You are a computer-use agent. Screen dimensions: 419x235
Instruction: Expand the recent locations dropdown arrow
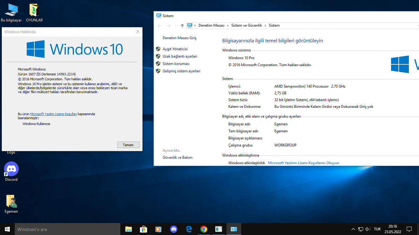click(176, 26)
